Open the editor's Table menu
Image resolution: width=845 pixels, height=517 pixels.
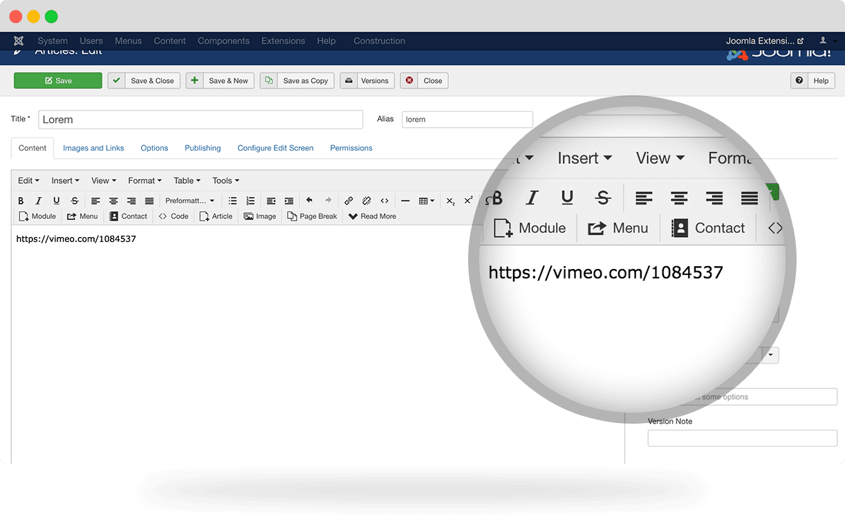point(187,180)
